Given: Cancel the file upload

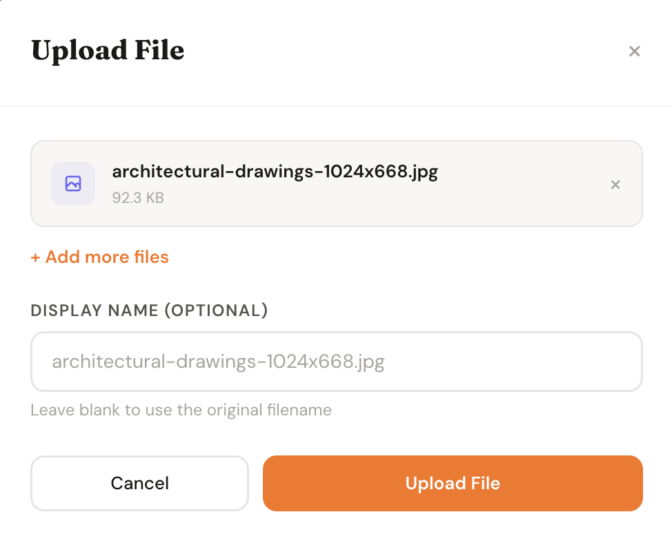Looking at the screenshot, I should [139, 483].
